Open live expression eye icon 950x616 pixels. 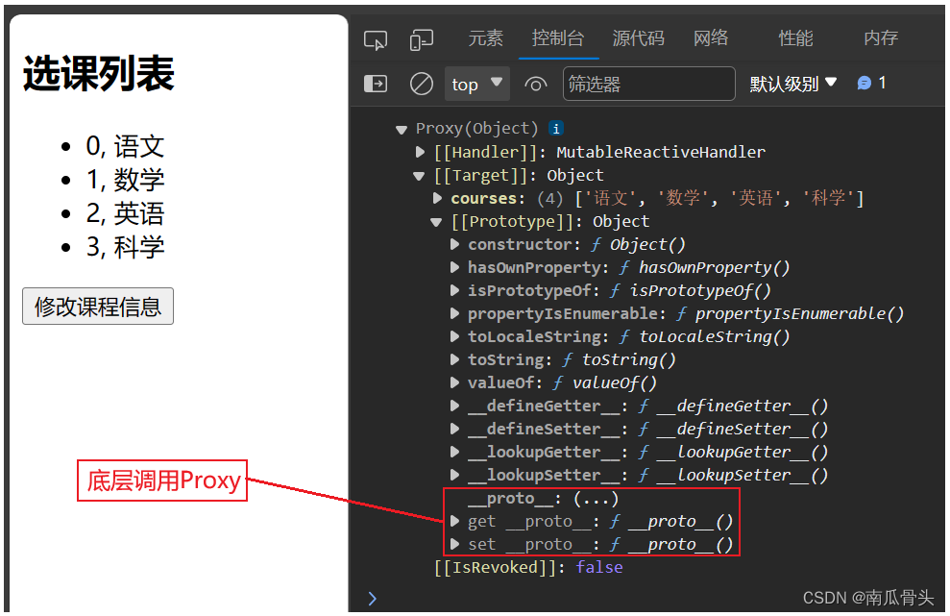pos(535,84)
